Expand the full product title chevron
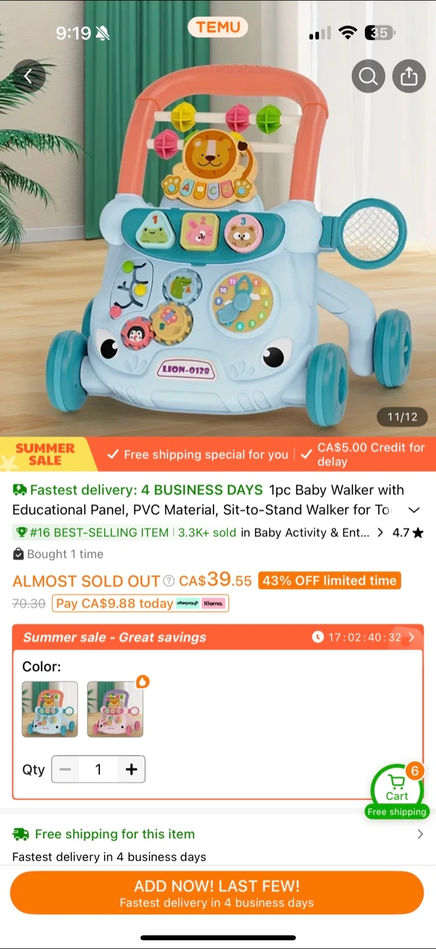This screenshot has height=949, width=436. [414, 510]
